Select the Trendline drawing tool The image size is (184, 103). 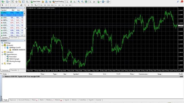(x=18, y=5)
